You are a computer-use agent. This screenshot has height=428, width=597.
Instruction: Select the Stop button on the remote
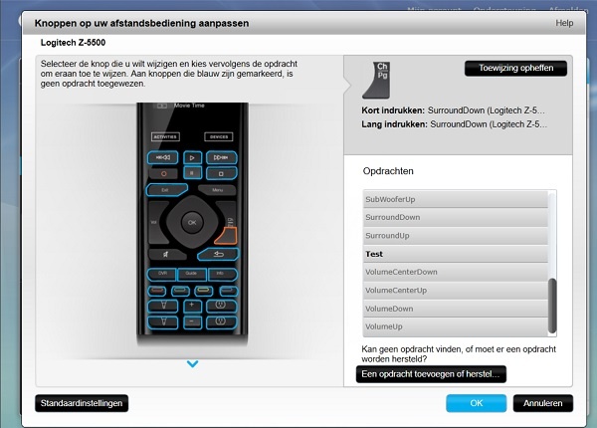coord(222,173)
